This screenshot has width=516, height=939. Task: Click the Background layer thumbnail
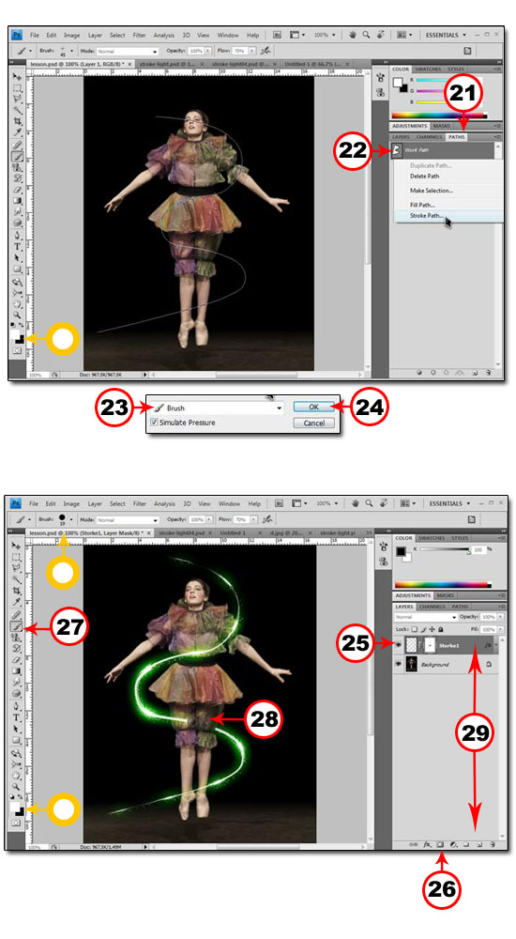[411, 664]
